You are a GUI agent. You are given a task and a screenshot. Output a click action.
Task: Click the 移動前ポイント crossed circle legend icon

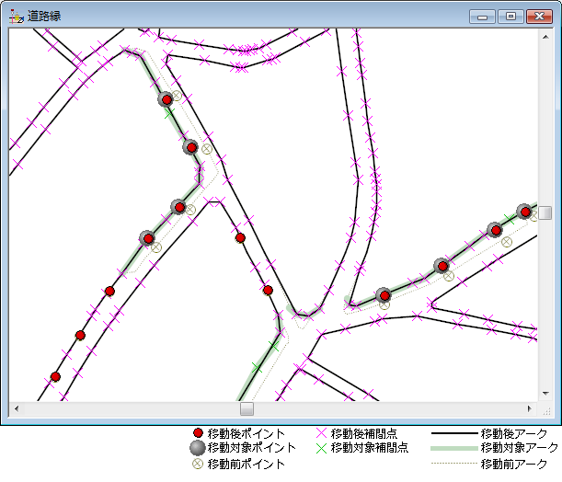click(198, 464)
